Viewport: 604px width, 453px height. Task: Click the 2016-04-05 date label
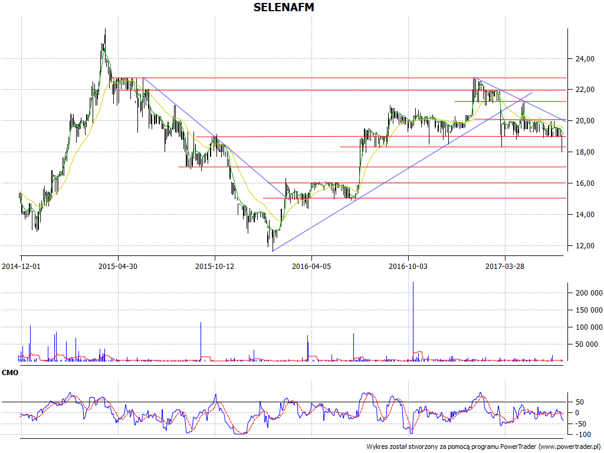coord(311,266)
